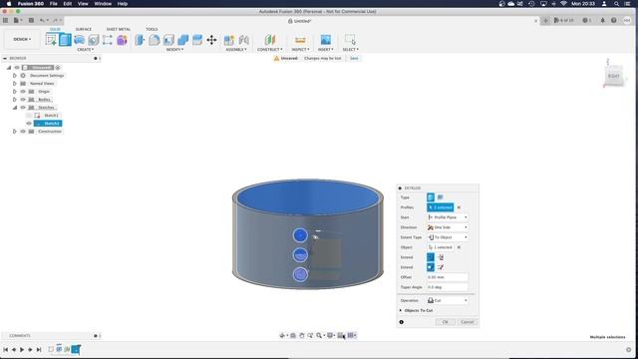Select the Combine tool
This screenshot has height=359, width=638.
click(x=182, y=40)
